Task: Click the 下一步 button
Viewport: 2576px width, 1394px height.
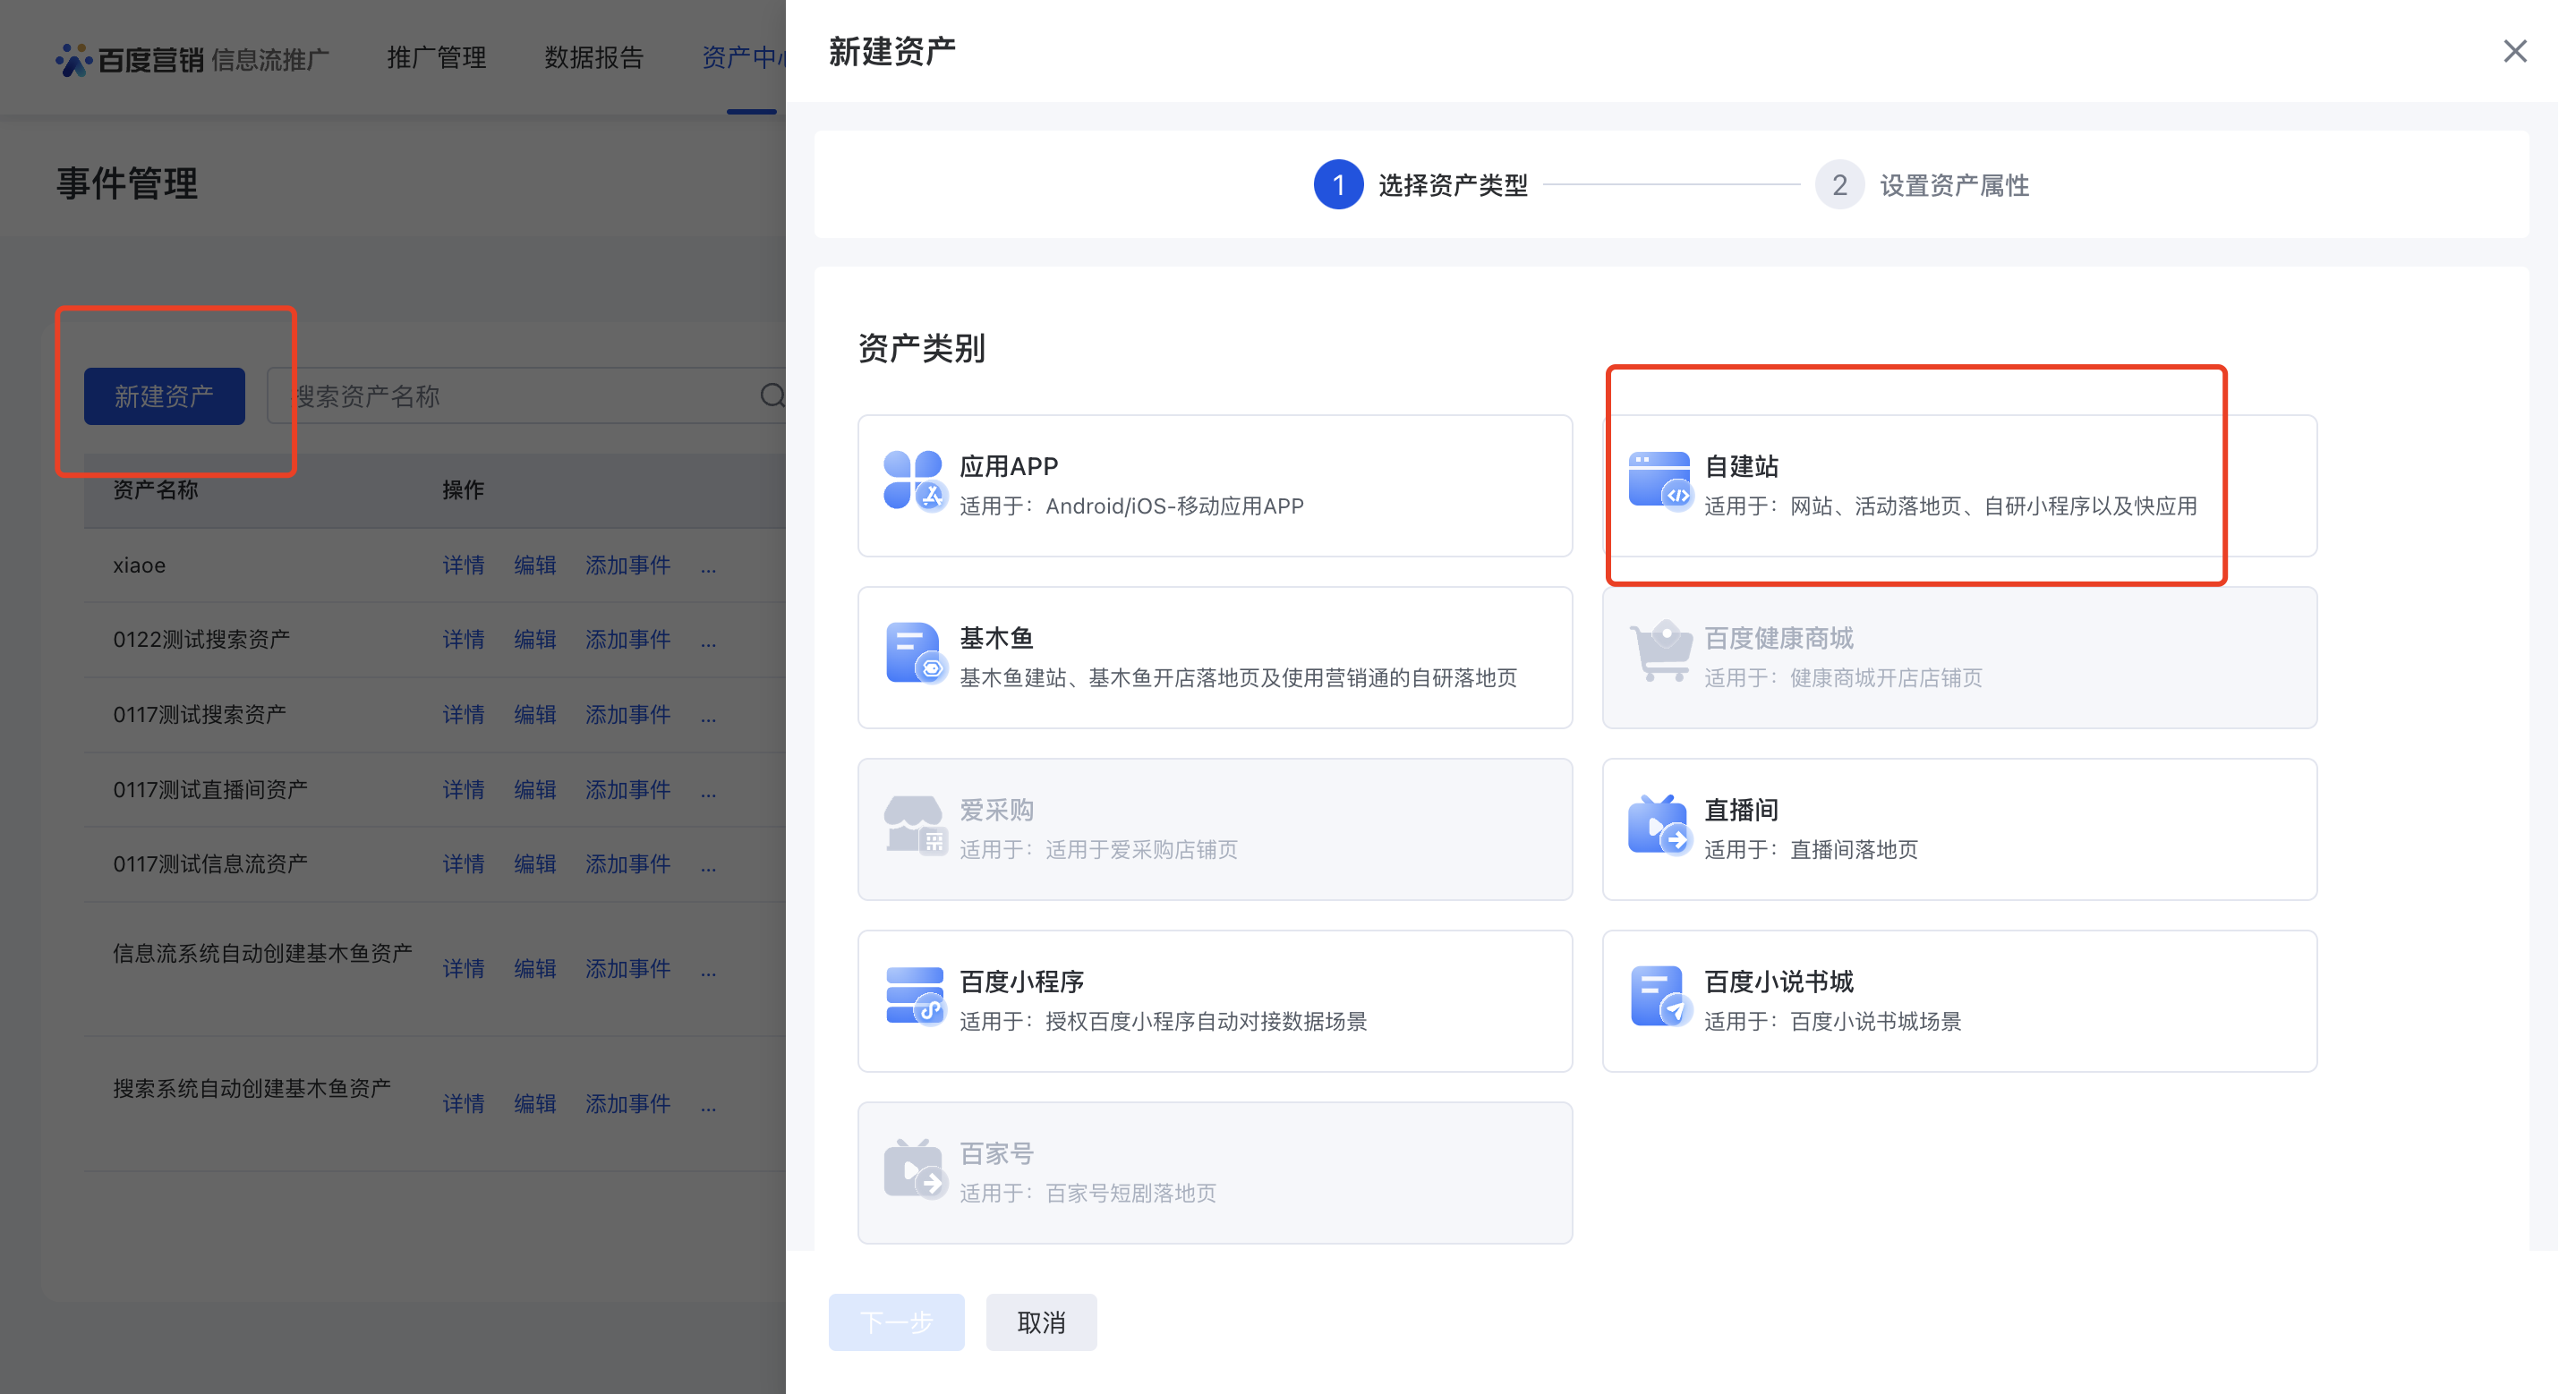Action: (x=896, y=1322)
